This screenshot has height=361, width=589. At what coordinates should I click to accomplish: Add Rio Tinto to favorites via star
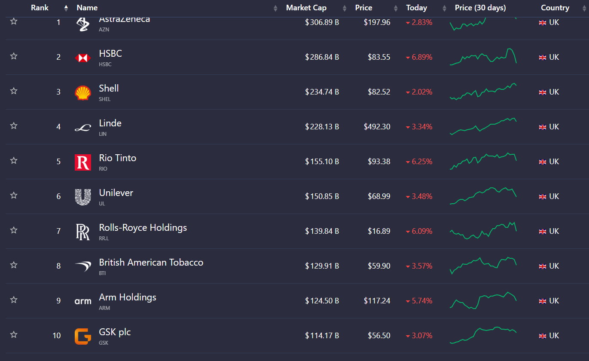click(x=14, y=160)
